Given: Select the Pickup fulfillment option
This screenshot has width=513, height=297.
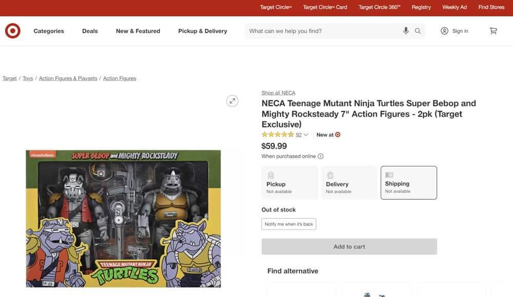Looking at the screenshot, I should [x=289, y=182].
